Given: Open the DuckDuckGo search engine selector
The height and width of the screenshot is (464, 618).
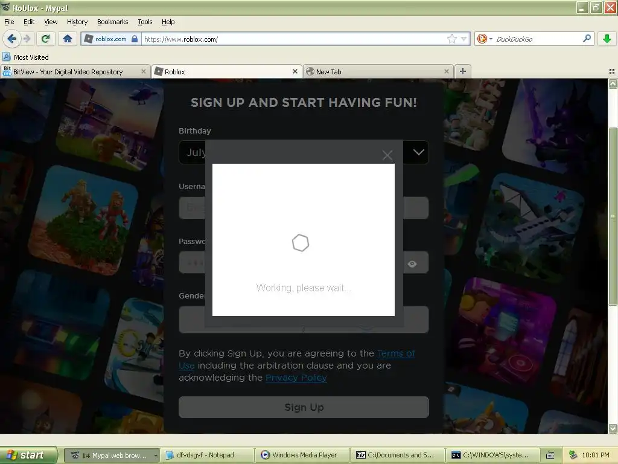Looking at the screenshot, I should pos(485,39).
